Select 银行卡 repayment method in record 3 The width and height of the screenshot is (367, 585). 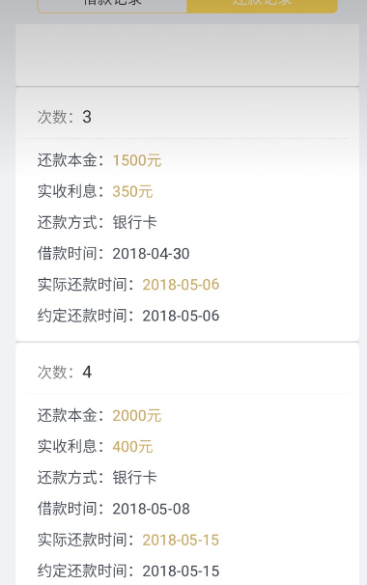(134, 222)
